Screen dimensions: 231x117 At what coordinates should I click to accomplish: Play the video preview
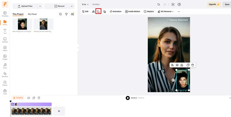coord(128,98)
